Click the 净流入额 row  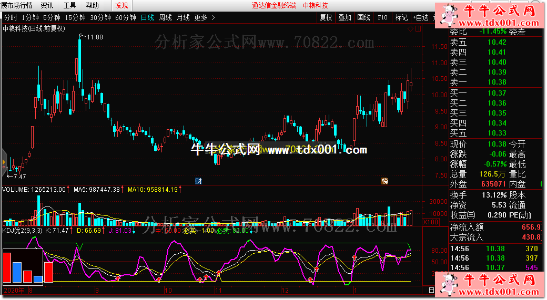pos(496,227)
